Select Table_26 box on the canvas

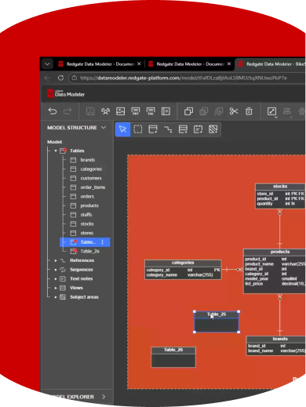[173, 357]
